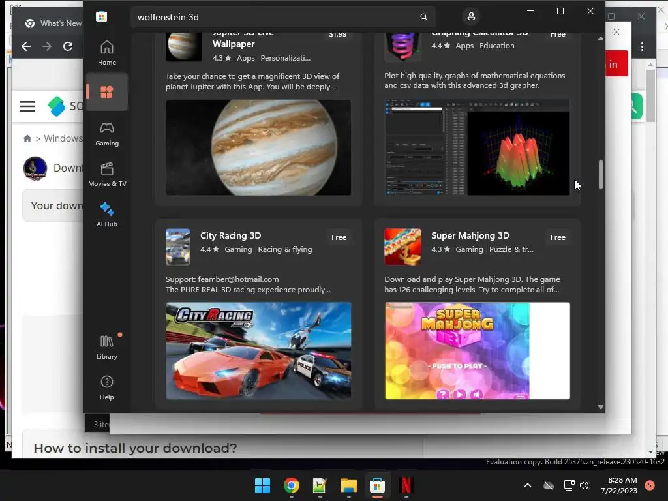Screen dimensions: 668x501
Task: Open the Store user account icon
Action: point(471,16)
